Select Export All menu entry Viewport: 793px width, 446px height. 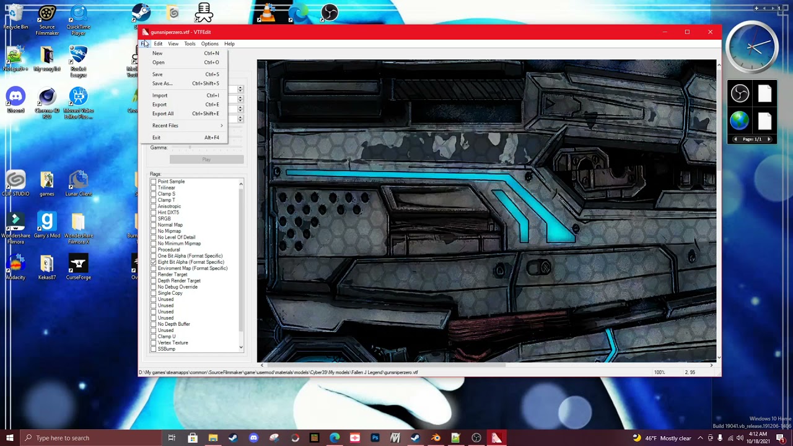click(x=183, y=114)
